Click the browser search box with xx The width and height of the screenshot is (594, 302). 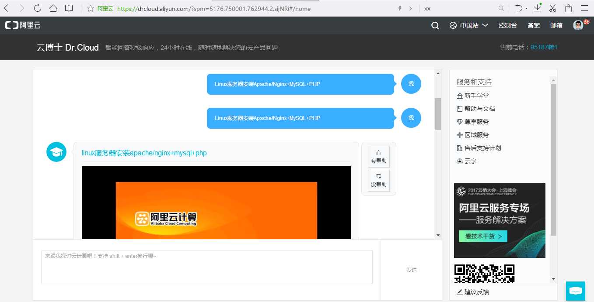459,8
